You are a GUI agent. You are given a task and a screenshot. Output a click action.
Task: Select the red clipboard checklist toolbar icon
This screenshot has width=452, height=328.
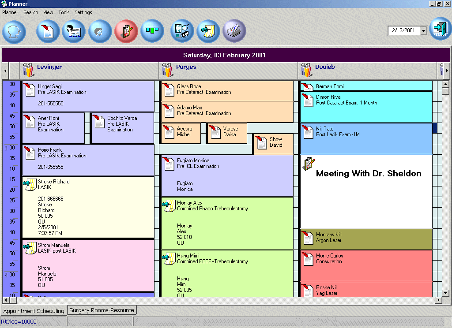tap(126, 31)
